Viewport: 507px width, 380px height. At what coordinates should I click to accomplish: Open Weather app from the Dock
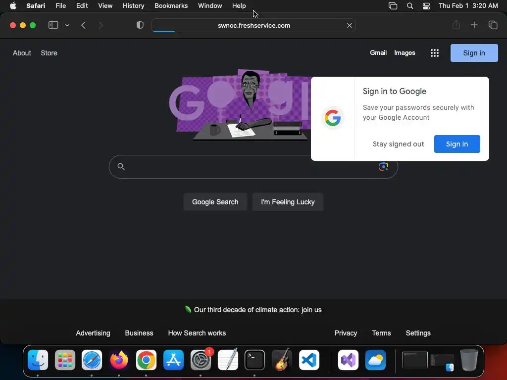375,360
